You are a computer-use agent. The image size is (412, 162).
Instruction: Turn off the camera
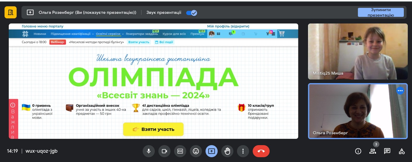[x=164, y=151]
